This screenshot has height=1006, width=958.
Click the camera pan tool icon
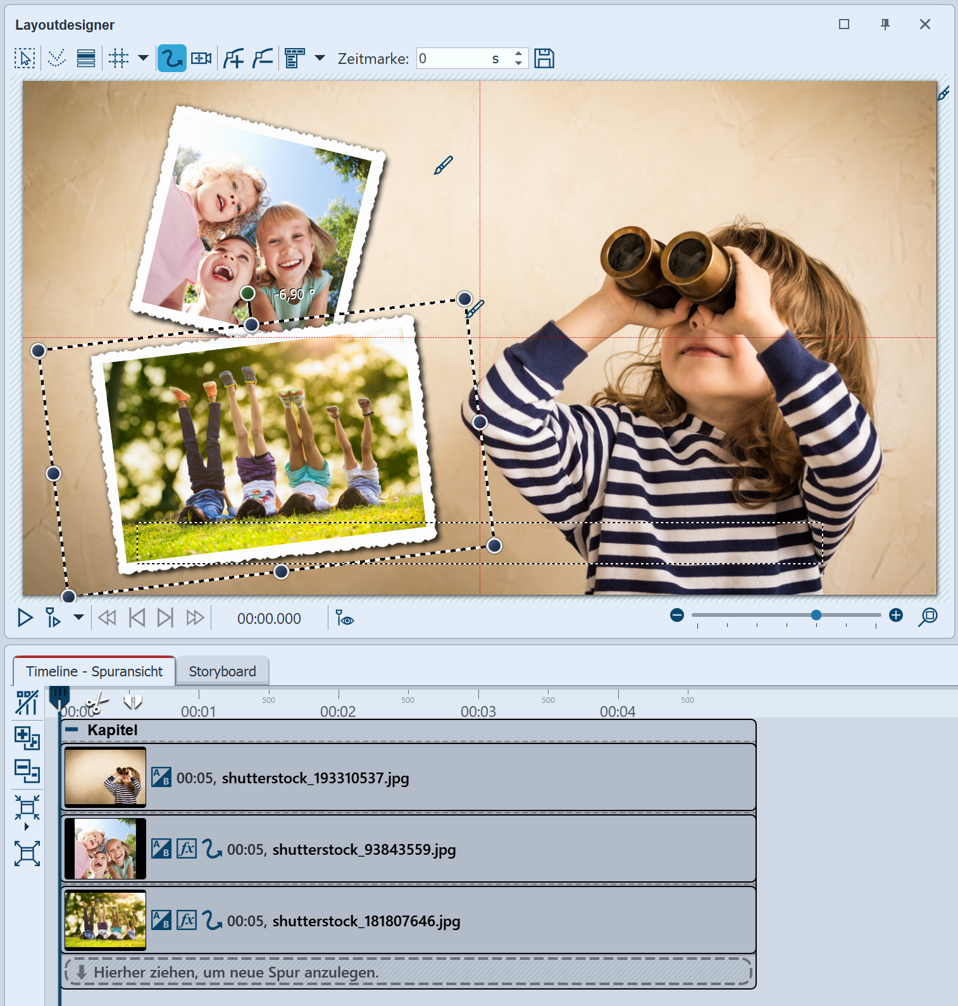(x=201, y=58)
